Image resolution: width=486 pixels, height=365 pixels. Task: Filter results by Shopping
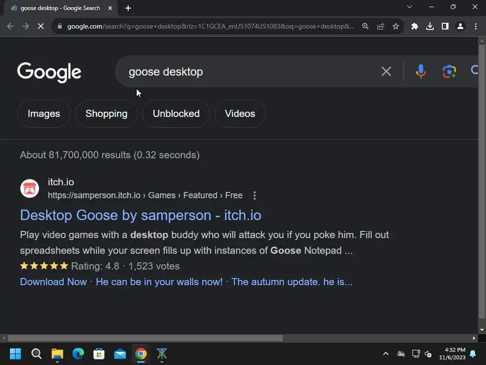(106, 114)
